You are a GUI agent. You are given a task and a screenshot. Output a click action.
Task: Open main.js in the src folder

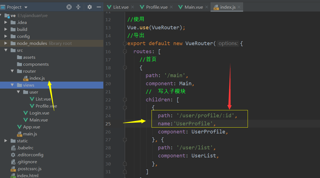coord(30,134)
